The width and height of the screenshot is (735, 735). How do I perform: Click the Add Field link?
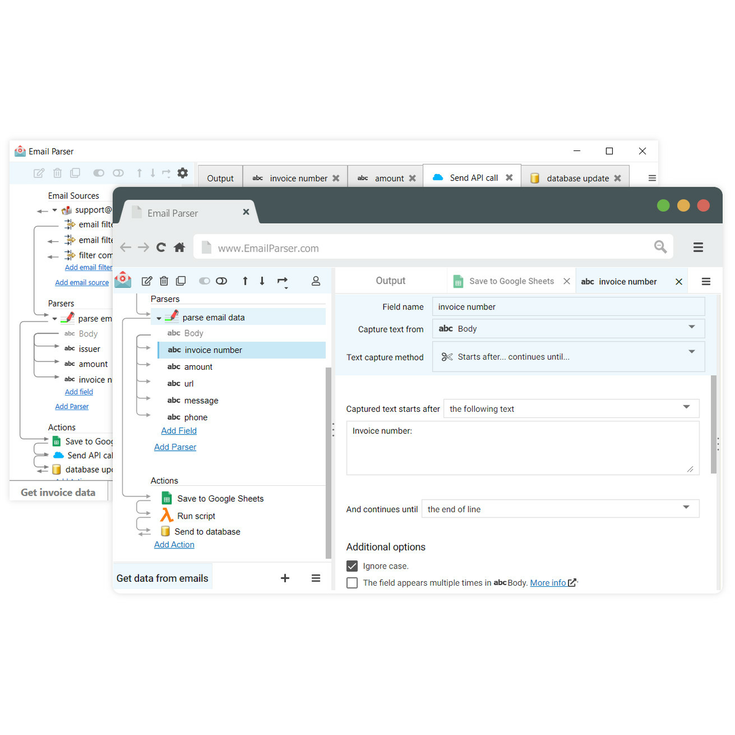pyautogui.click(x=179, y=431)
